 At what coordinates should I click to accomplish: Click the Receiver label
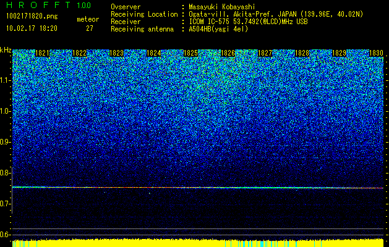pyautogui.click(x=126, y=22)
